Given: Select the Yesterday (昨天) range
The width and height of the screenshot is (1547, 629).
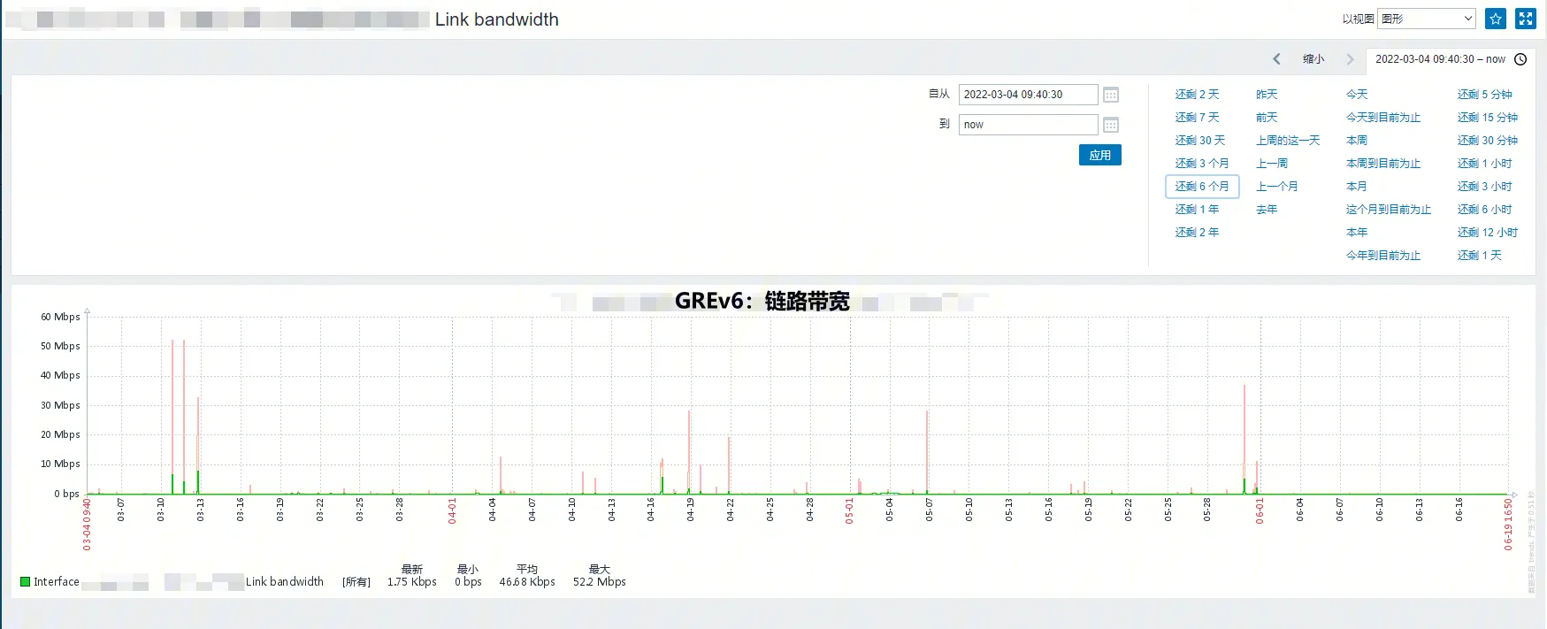Looking at the screenshot, I should pyautogui.click(x=1267, y=95).
